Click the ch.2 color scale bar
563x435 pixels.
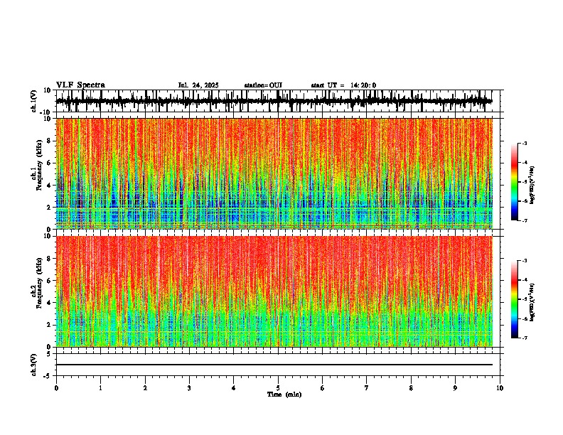pos(515,299)
